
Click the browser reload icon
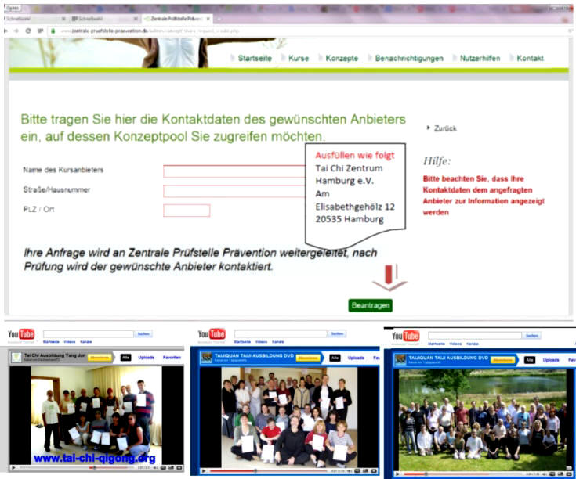(29, 31)
